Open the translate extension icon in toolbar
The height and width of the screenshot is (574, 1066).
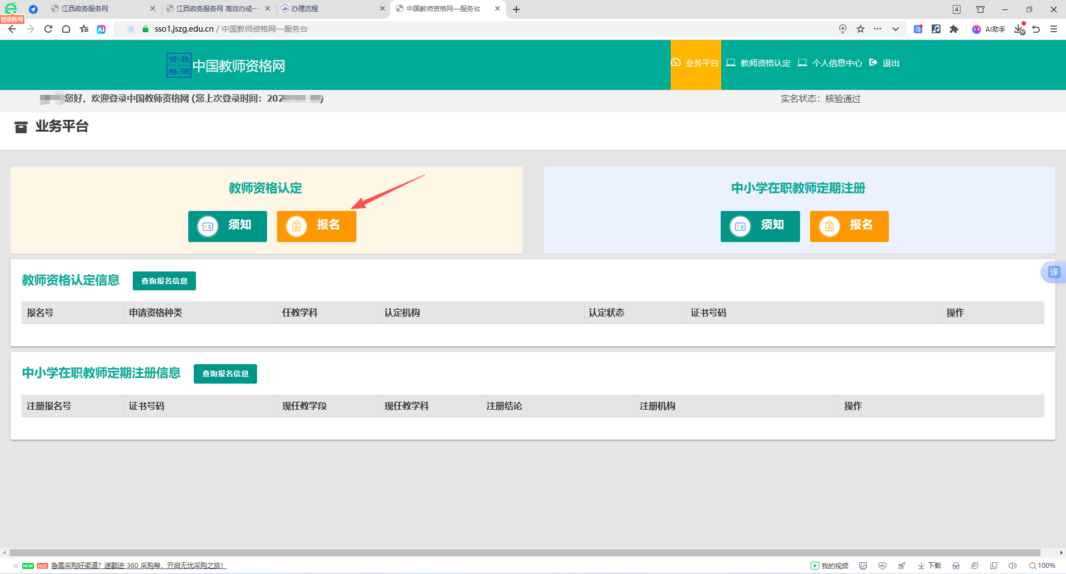pos(918,29)
